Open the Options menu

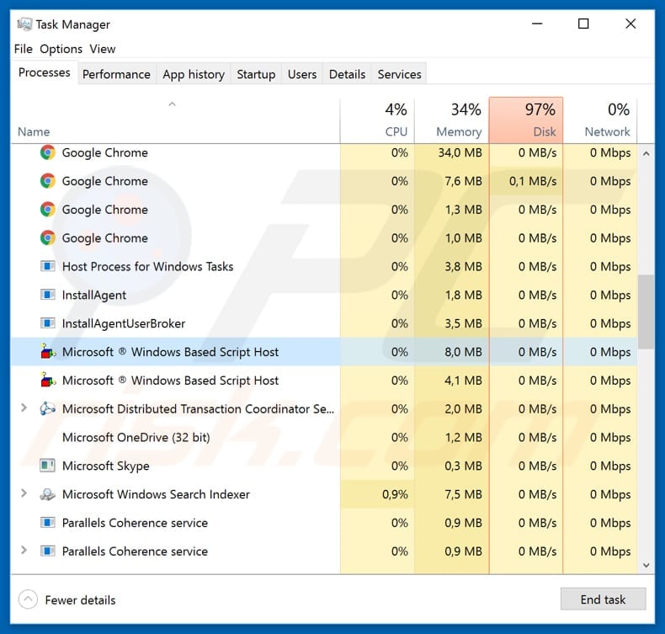pyautogui.click(x=61, y=49)
